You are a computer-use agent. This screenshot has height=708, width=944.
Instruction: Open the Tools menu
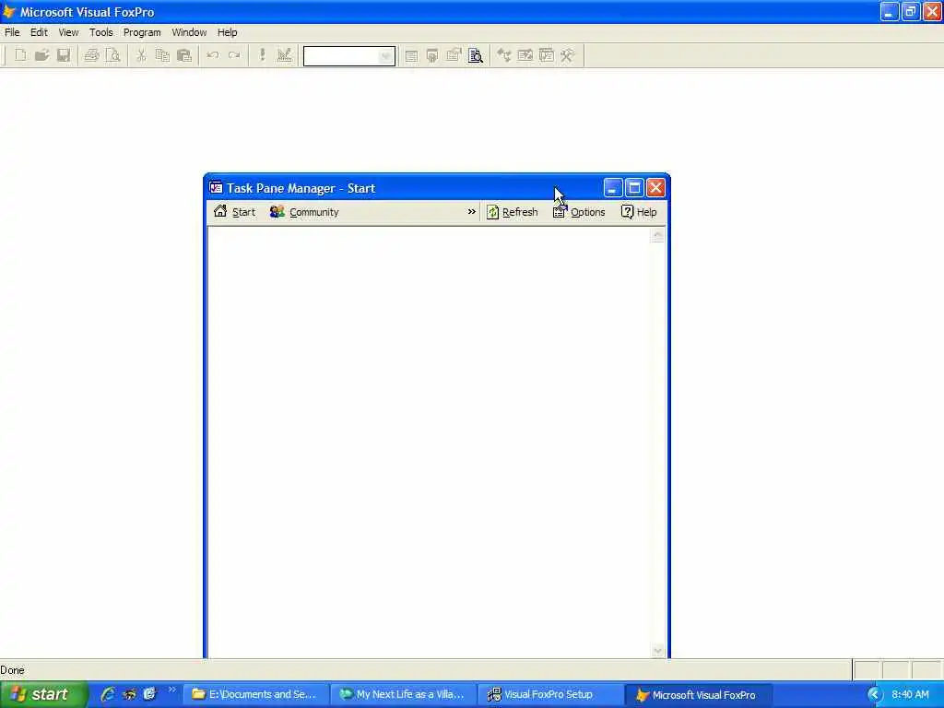click(101, 32)
